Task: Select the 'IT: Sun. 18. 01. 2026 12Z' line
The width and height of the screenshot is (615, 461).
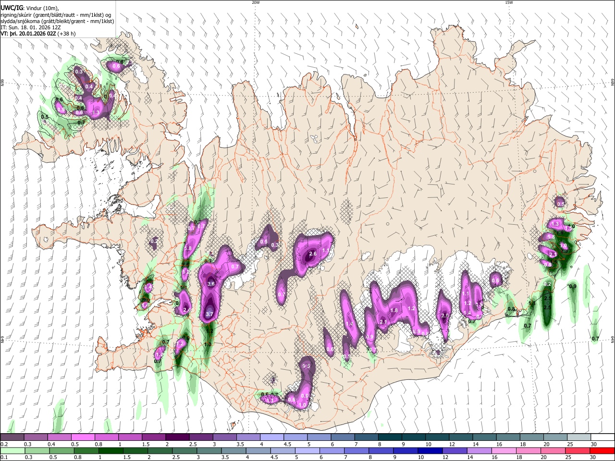Action: (30, 27)
